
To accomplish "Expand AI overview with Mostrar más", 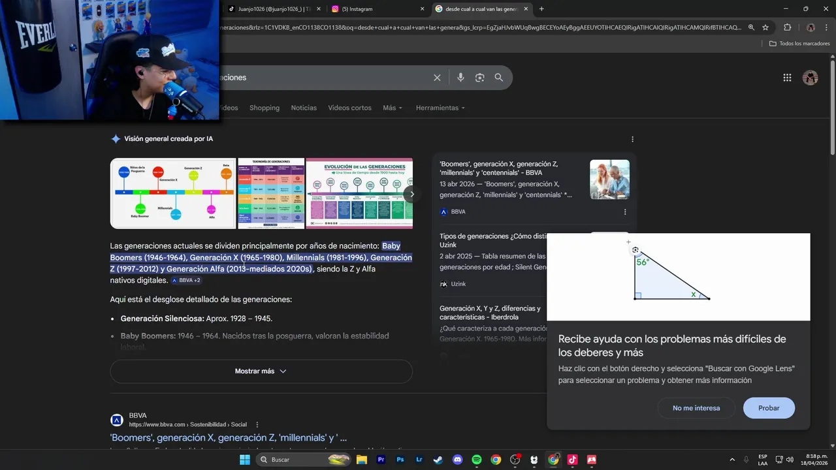I will 261,371.
